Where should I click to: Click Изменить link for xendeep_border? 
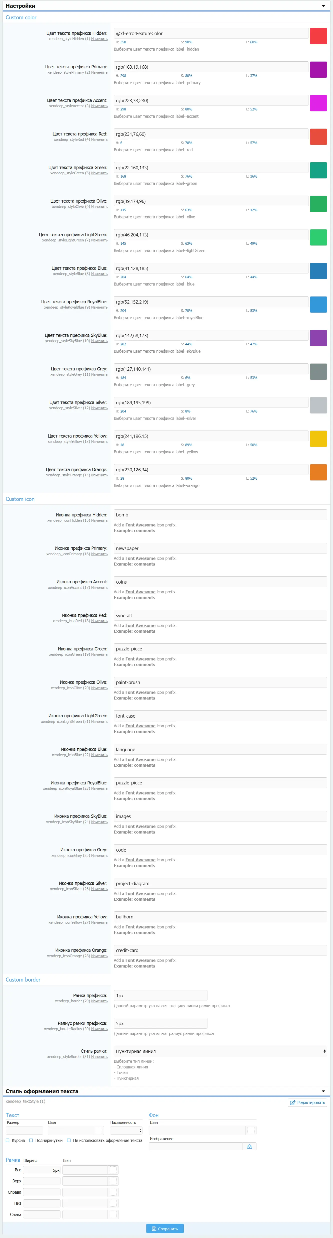coord(99,1001)
